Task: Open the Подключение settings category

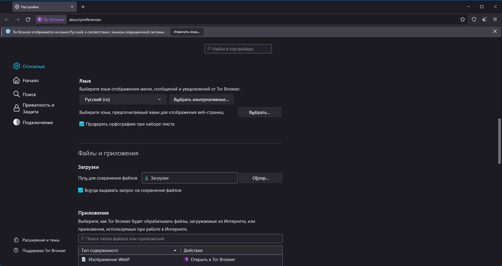Action: (33, 122)
